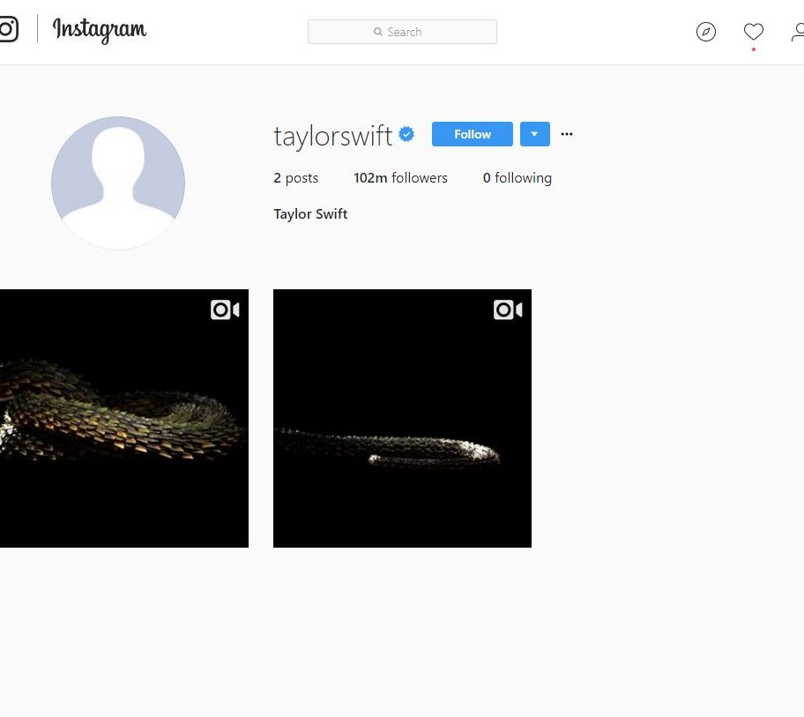Screen dimensions: 804x717
Task: View the 102m followers list
Action: [x=400, y=178]
